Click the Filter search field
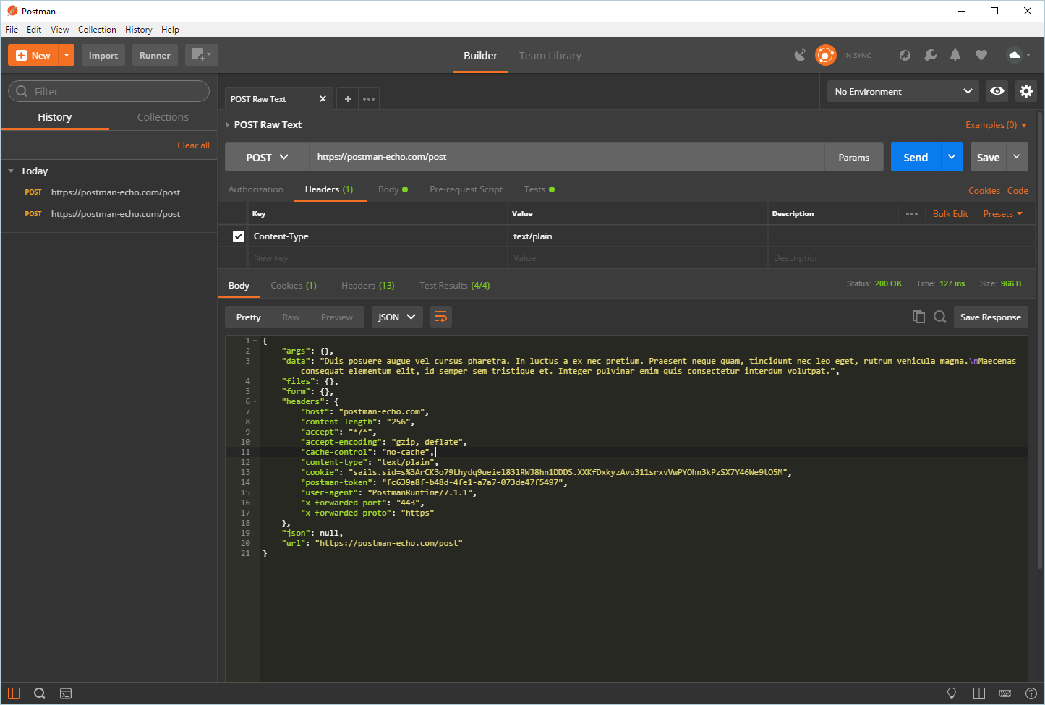The height and width of the screenshot is (705, 1045). tap(108, 91)
